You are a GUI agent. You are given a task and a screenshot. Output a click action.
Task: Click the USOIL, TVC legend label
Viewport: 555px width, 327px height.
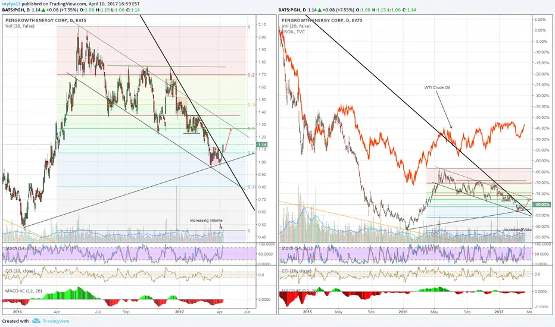coord(293,32)
